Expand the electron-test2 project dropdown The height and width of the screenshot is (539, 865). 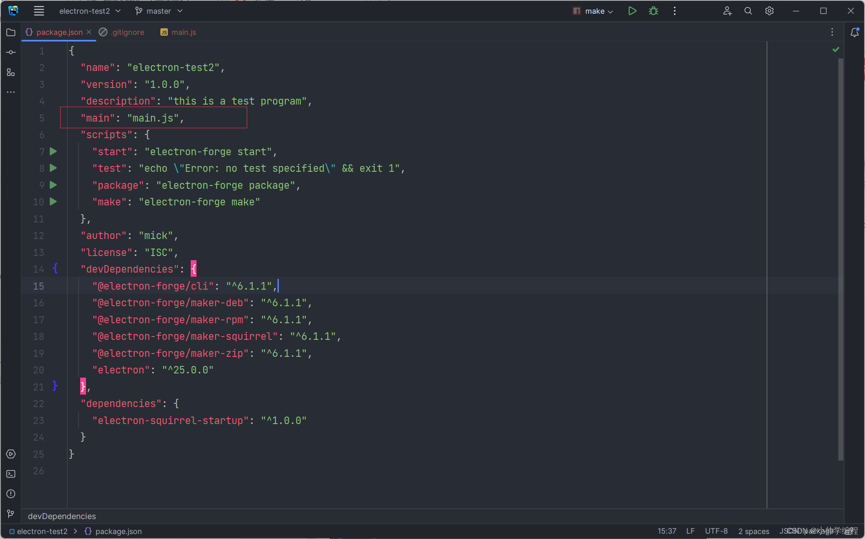pos(90,11)
